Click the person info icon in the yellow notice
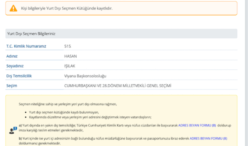 (13, 130)
